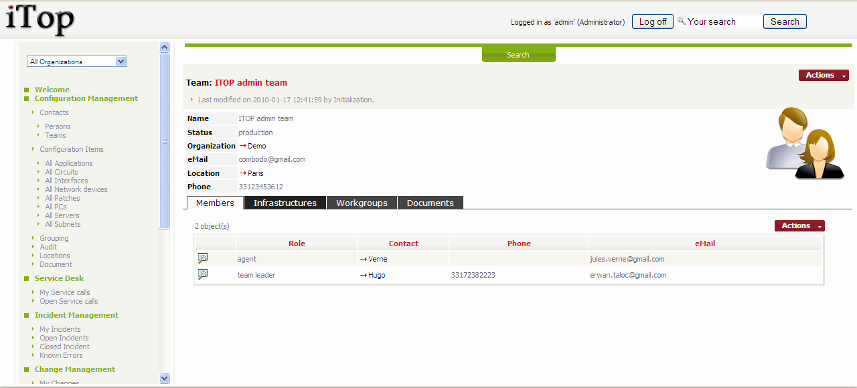Focus the Your search input field

click(x=723, y=21)
